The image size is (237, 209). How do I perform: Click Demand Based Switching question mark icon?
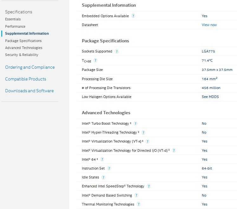[x=136, y=195]
